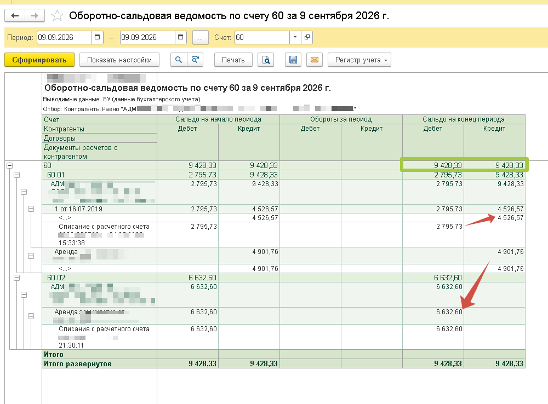Send the report by email envelope icon

(x=314, y=60)
